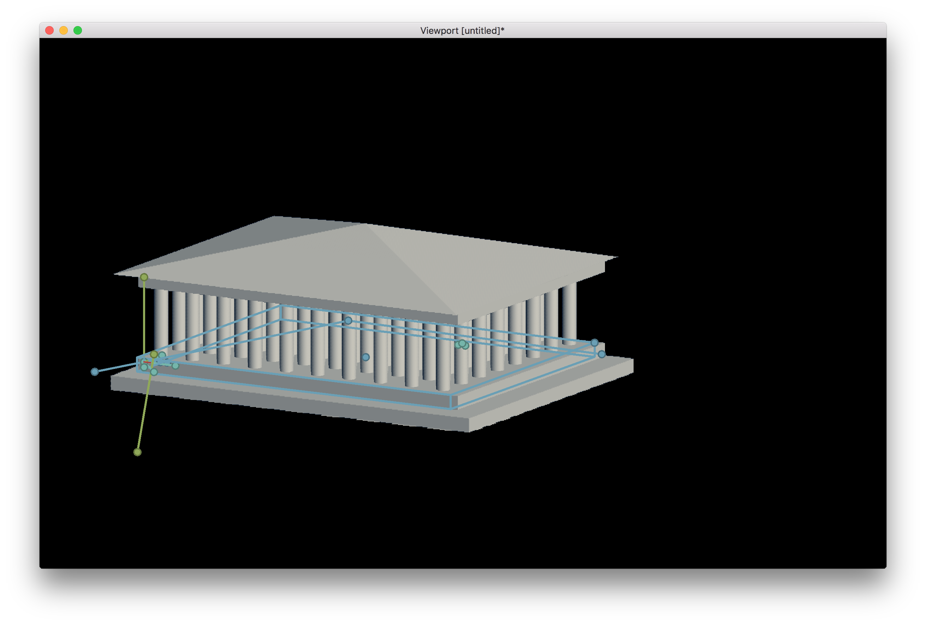Viewport: 926px width, 625px height.
Task: Select the front teal handle of the overlapping trio
Action: 462,343
